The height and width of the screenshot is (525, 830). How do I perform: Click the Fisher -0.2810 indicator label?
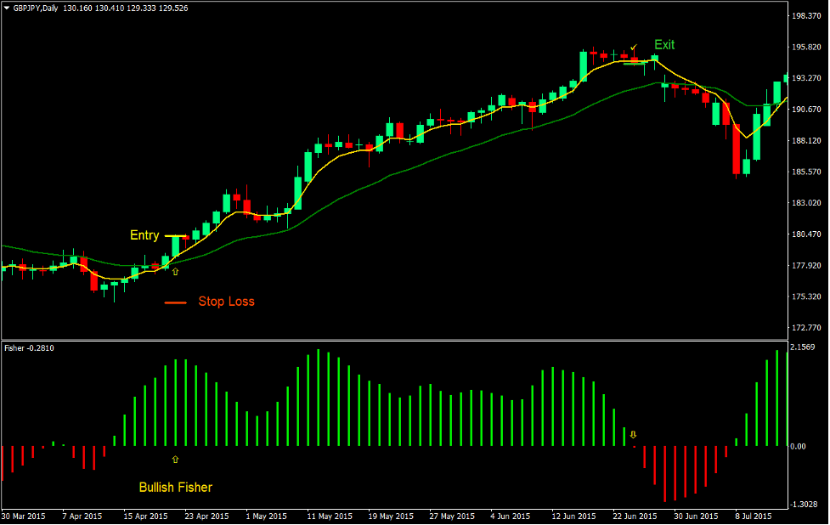(27, 347)
